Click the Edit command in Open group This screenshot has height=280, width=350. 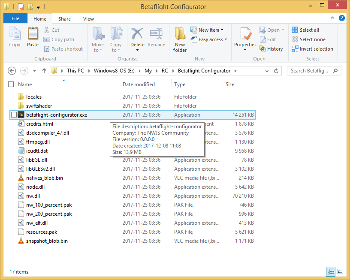(x=268, y=39)
